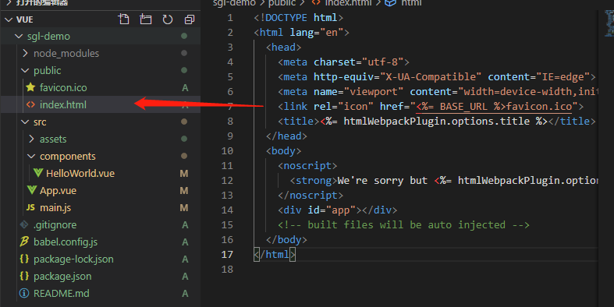Click the html symbol cube icon in breadcrumb
The height and width of the screenshot is (307, 614).
[x=390, y=3]
